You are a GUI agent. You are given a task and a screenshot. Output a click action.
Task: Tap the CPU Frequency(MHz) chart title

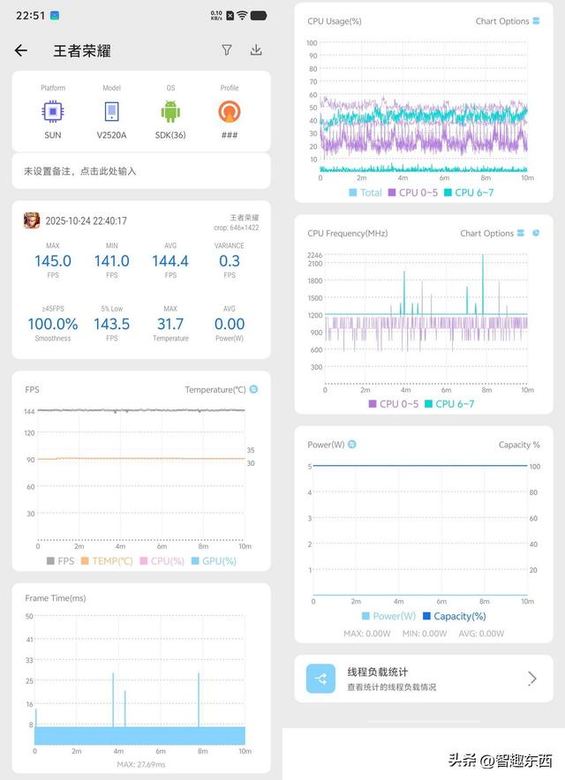pyautogui.click(x=348, y=233)
